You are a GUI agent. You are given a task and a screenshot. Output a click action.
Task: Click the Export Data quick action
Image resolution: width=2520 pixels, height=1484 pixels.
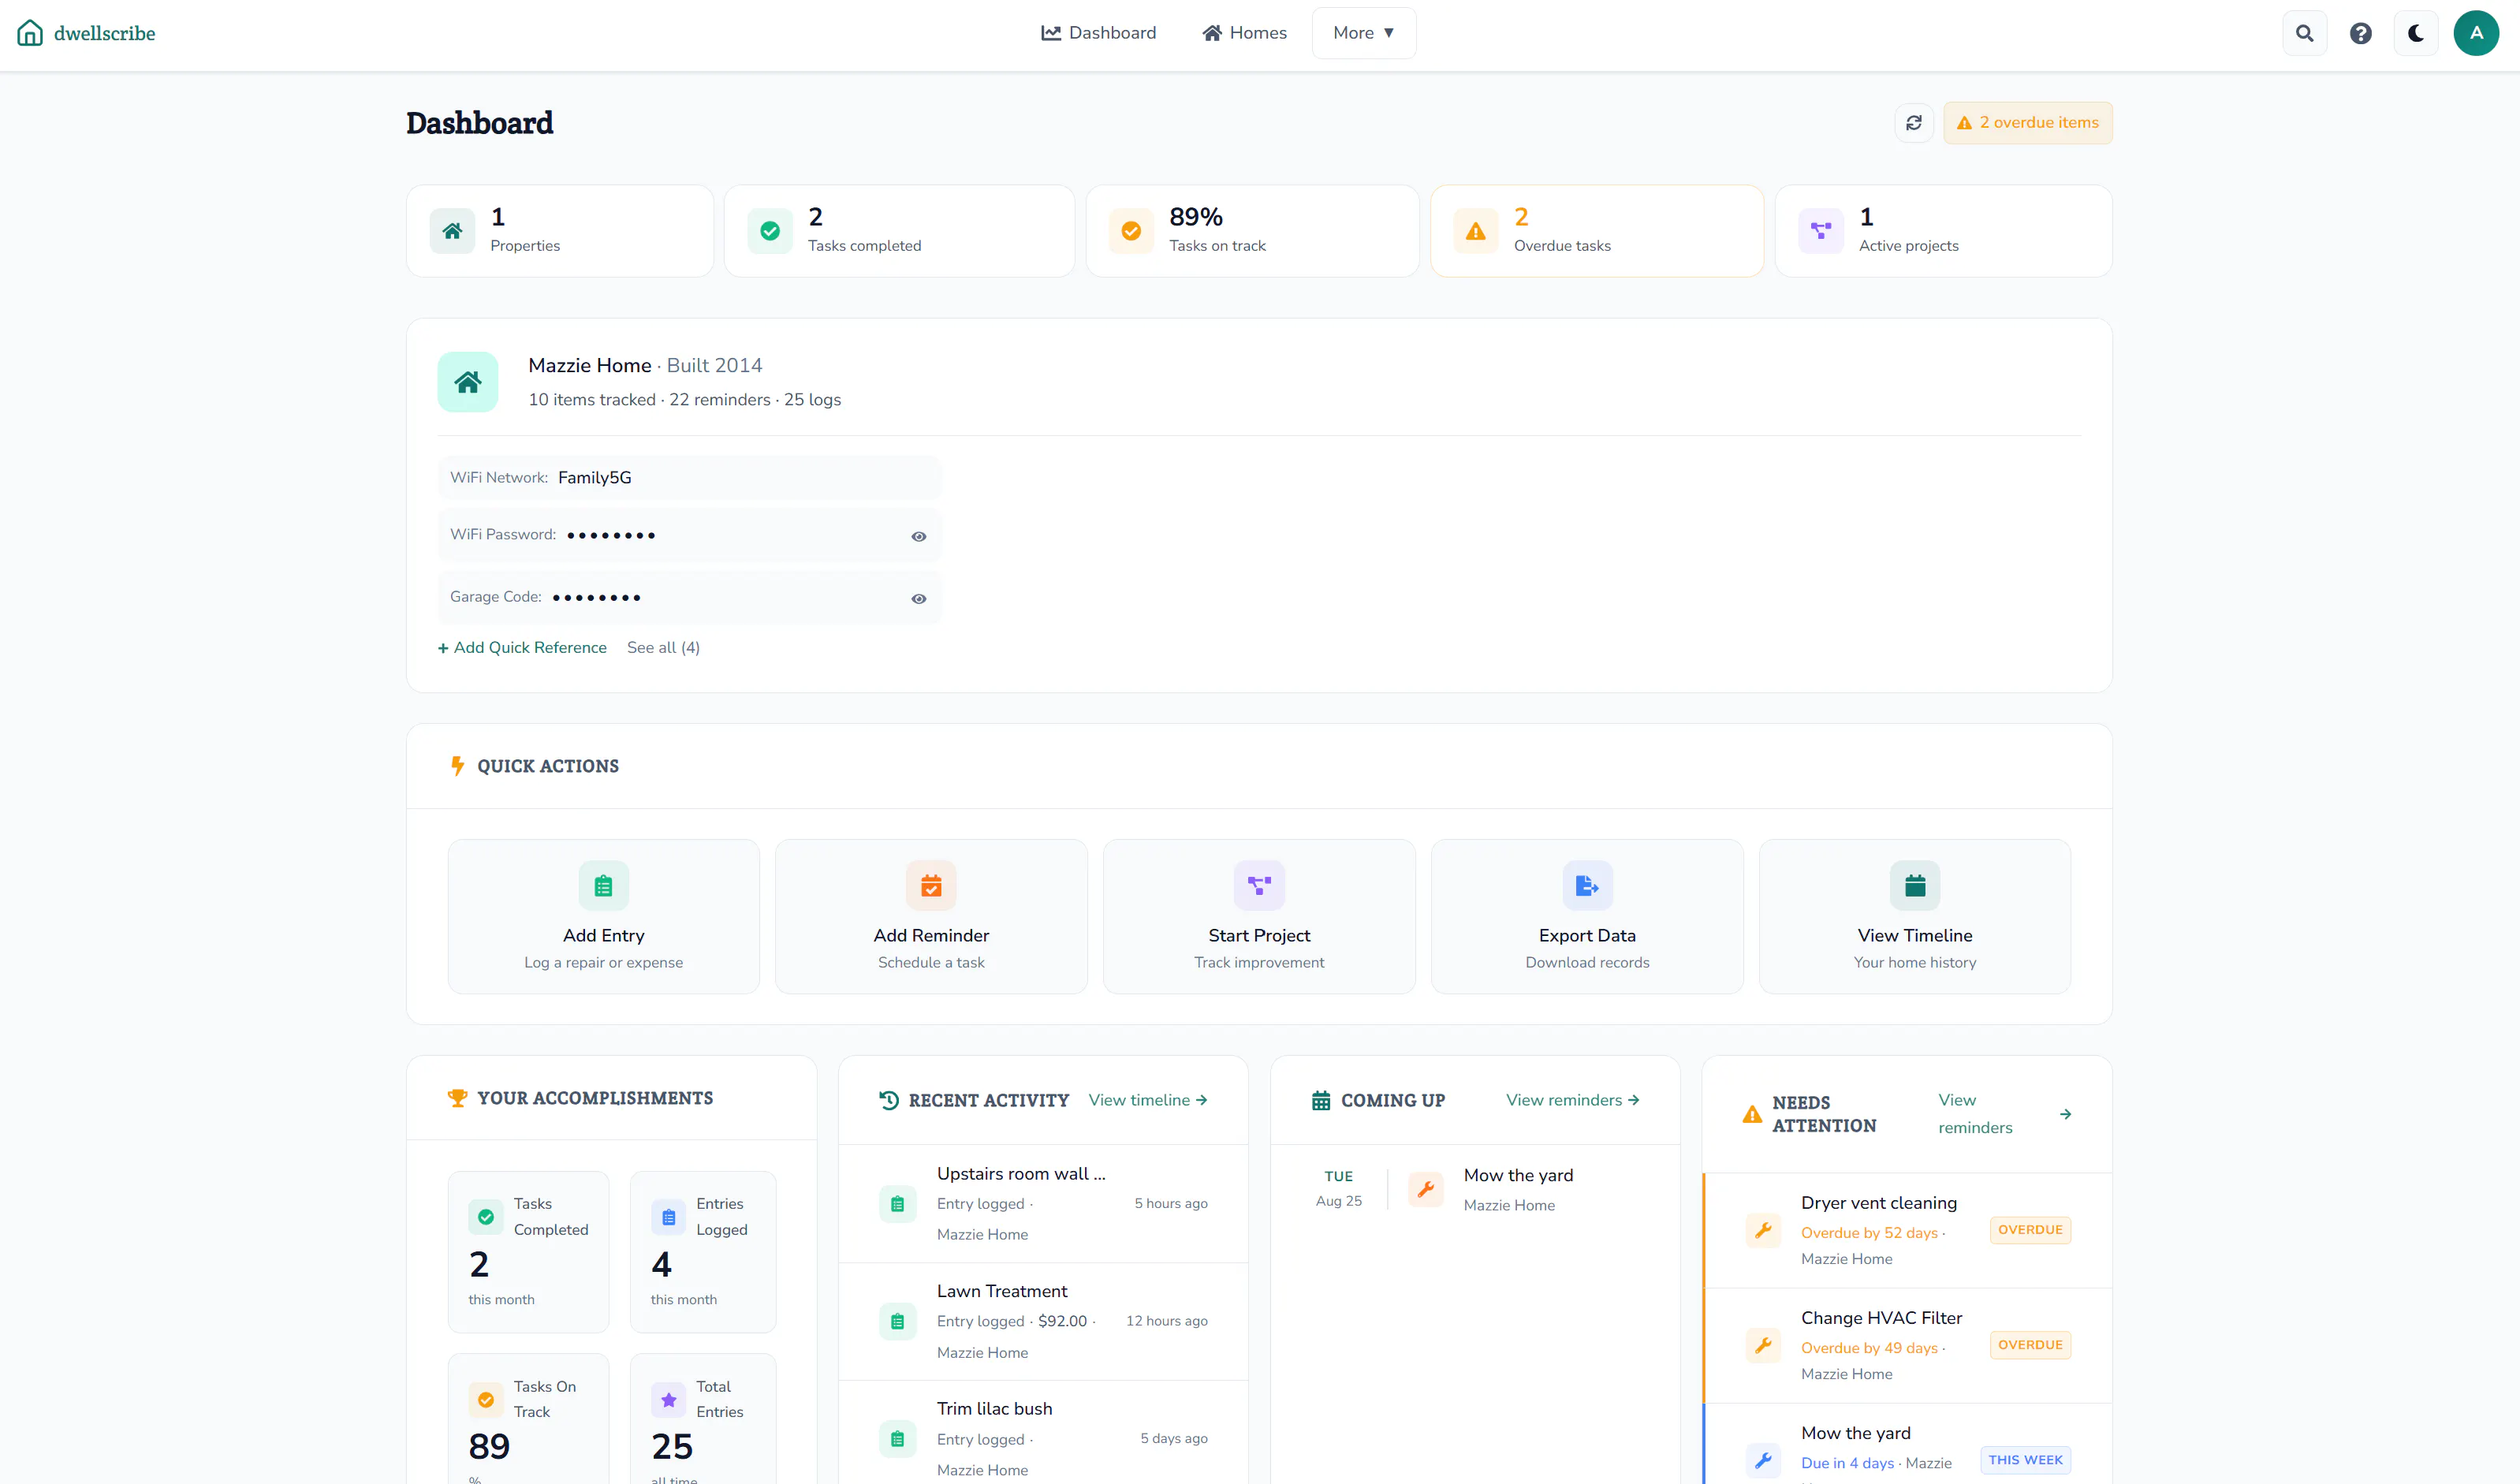[x=1587, y=916]
